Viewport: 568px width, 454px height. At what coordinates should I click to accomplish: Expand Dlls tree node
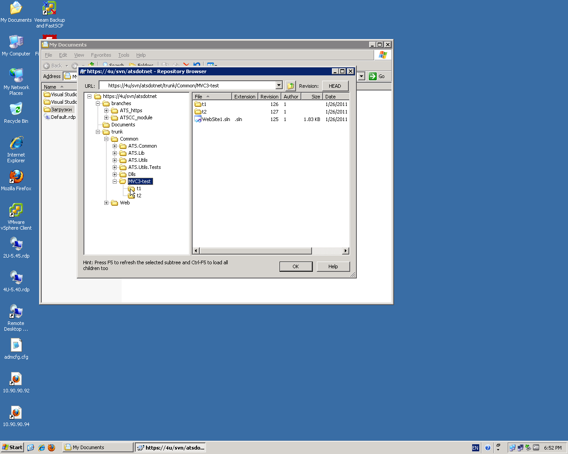[114, 174]
